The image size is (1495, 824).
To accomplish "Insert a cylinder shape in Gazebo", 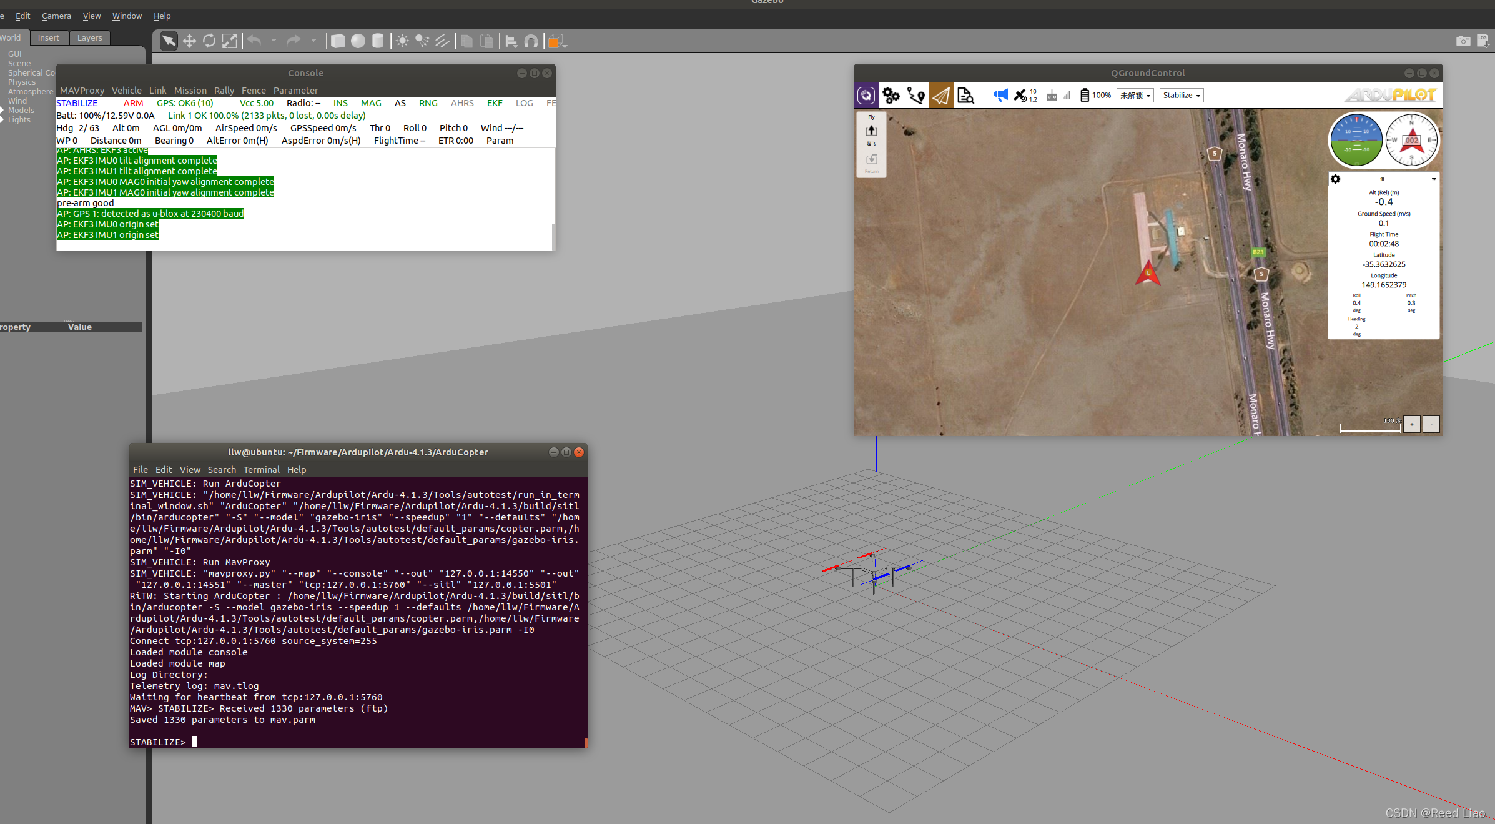I will pyautogui.click(x=378, y=41).
